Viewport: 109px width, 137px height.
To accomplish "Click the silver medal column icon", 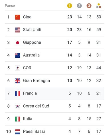I will click(x=79, y=6).
